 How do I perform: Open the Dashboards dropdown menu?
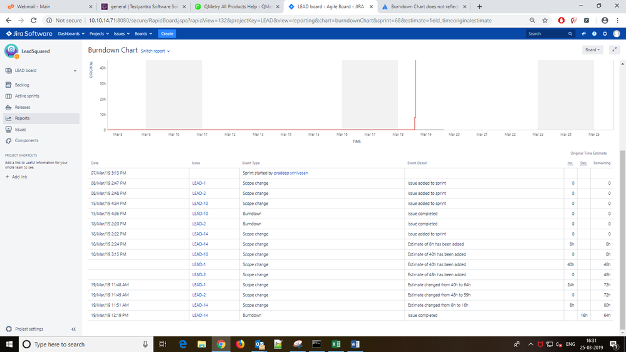71,34
